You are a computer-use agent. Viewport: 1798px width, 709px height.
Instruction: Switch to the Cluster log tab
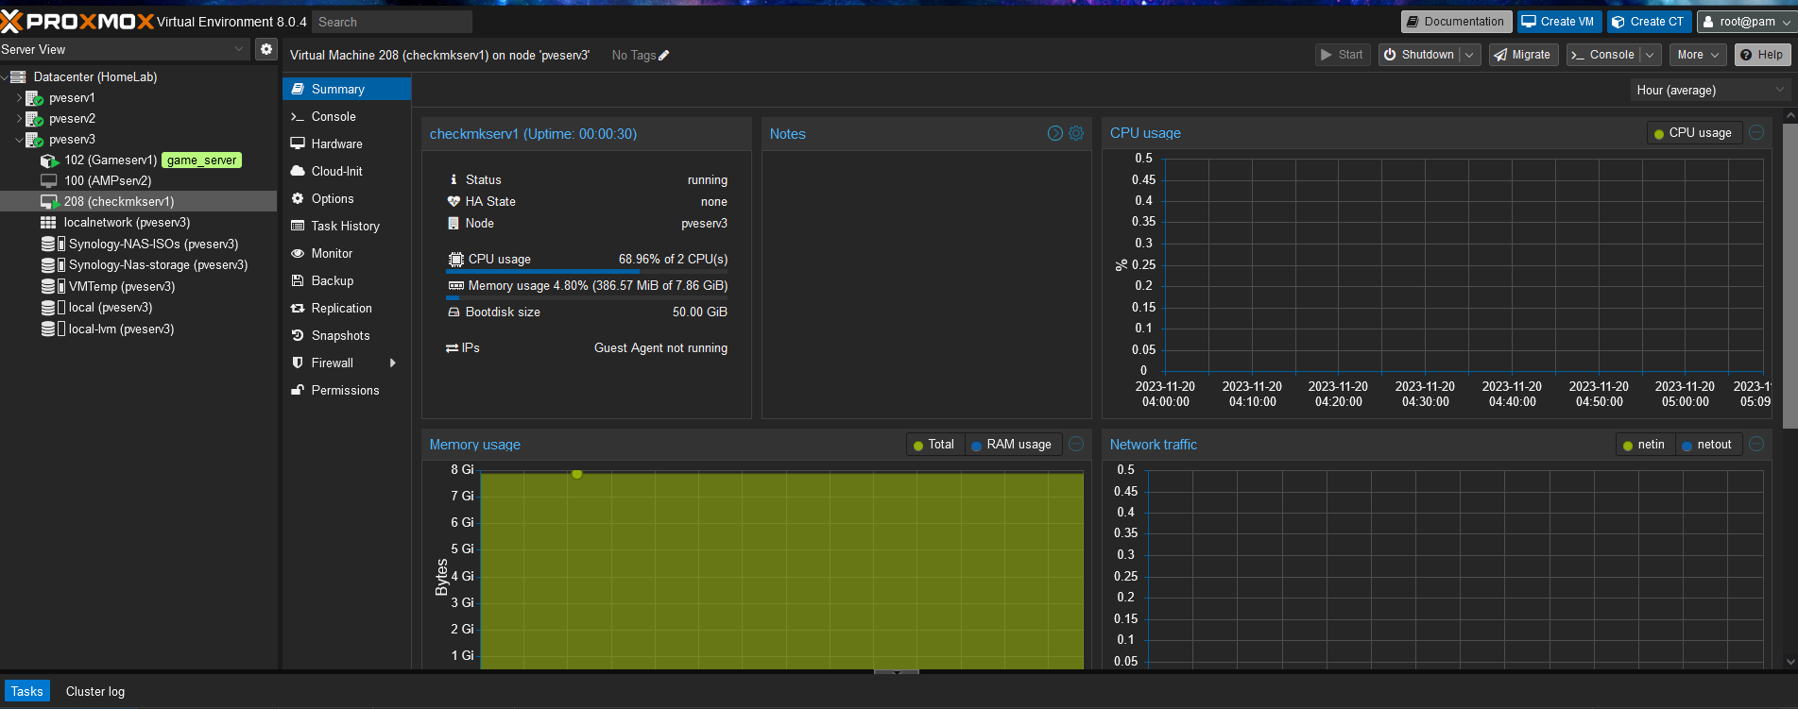tap(95, 691)
